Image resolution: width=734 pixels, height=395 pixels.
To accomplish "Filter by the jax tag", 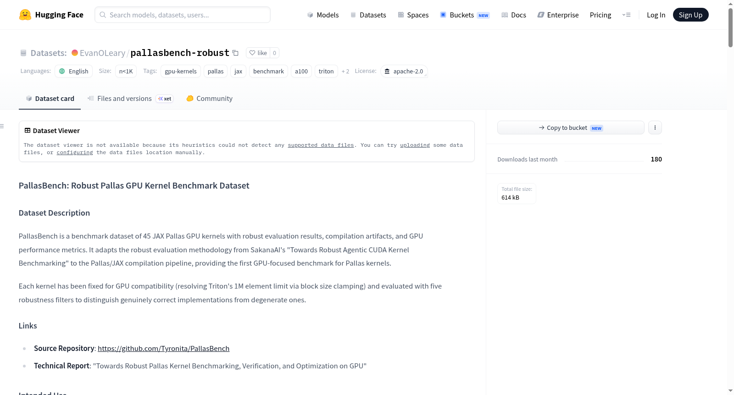I will [x=238, y=71].
